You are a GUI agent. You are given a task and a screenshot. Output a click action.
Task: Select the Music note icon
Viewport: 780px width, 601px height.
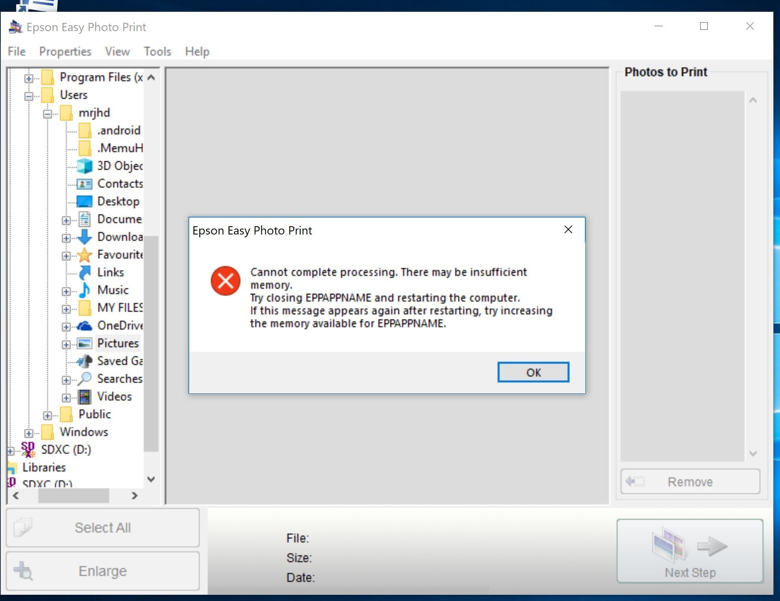point(84,290)
